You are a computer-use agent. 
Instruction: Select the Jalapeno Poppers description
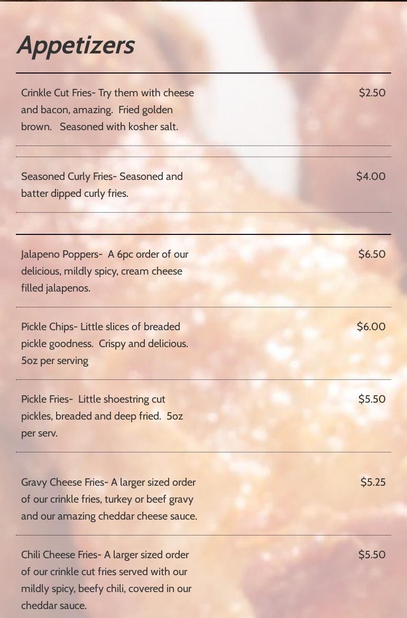[x=105, y=271]
